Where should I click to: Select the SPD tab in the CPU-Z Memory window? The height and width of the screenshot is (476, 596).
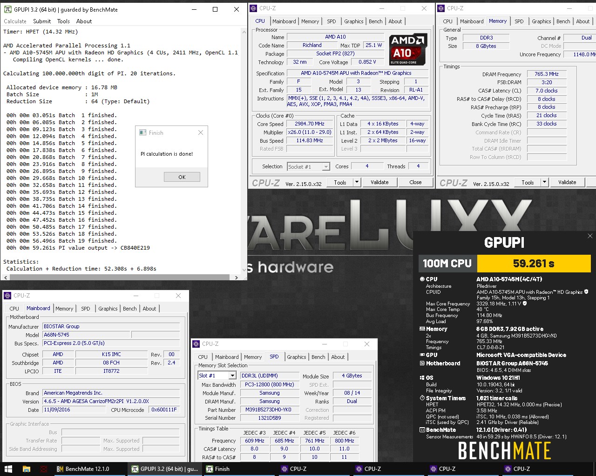pos(519,21)
